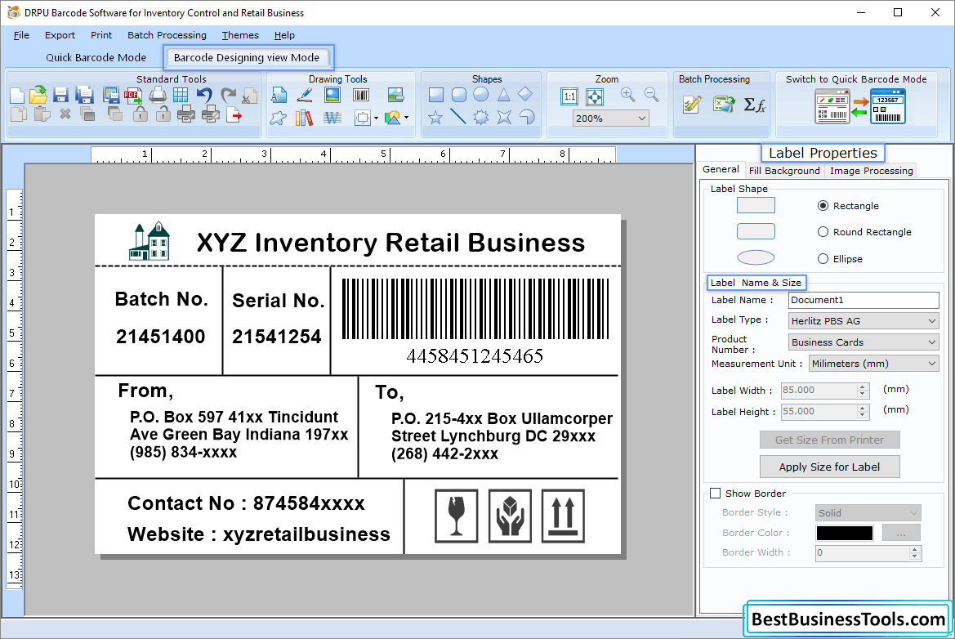The width and height of the screenshot is (955, 639).
Task: Expand the image shapes tool dropdown arrow
Action: coord(406,118)
